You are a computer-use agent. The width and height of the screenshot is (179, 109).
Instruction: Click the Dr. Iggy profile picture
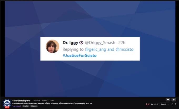pyautogui.click(x=52, y=46)
